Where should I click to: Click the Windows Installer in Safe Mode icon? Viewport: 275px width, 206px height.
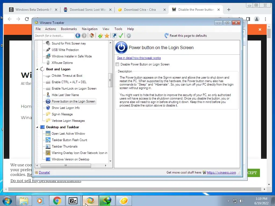coord(48,56)
